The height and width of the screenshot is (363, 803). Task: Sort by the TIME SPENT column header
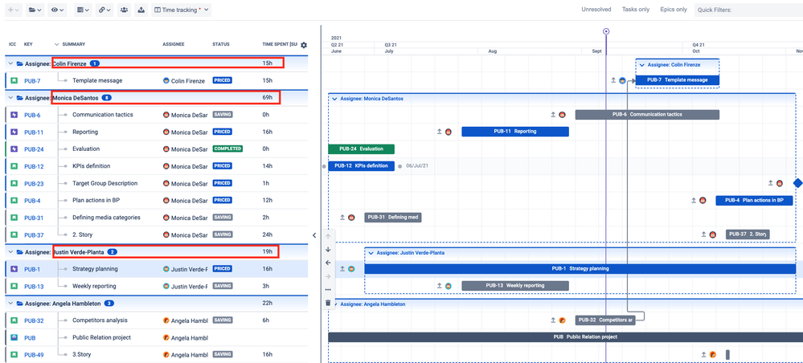click(280, 44)
